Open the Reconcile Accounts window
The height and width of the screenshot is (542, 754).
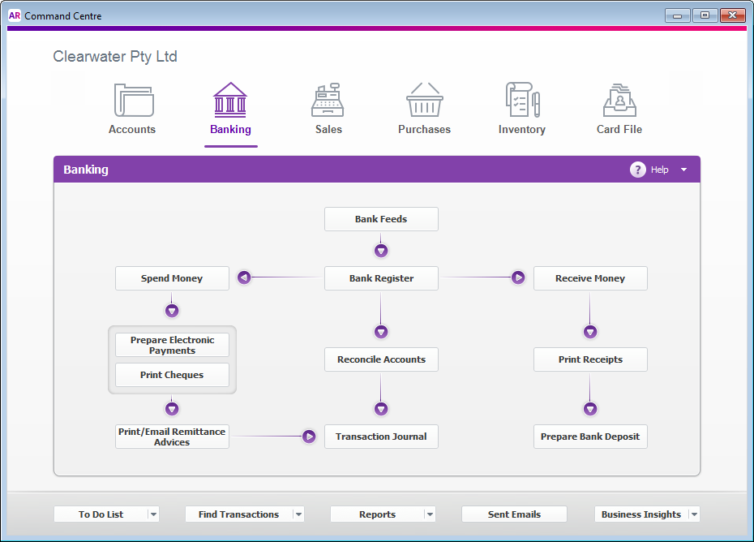[381, 359]
